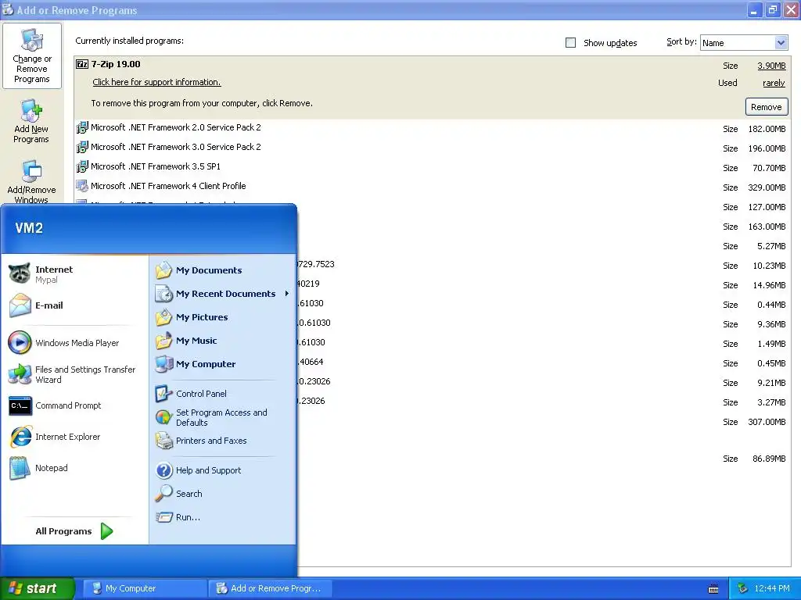The width and height of the screenshot is (801, 600).
Task: Open My Music folder
Action: pos(223,341)
